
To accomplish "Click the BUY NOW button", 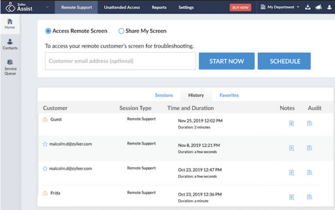I will [240, 8].
